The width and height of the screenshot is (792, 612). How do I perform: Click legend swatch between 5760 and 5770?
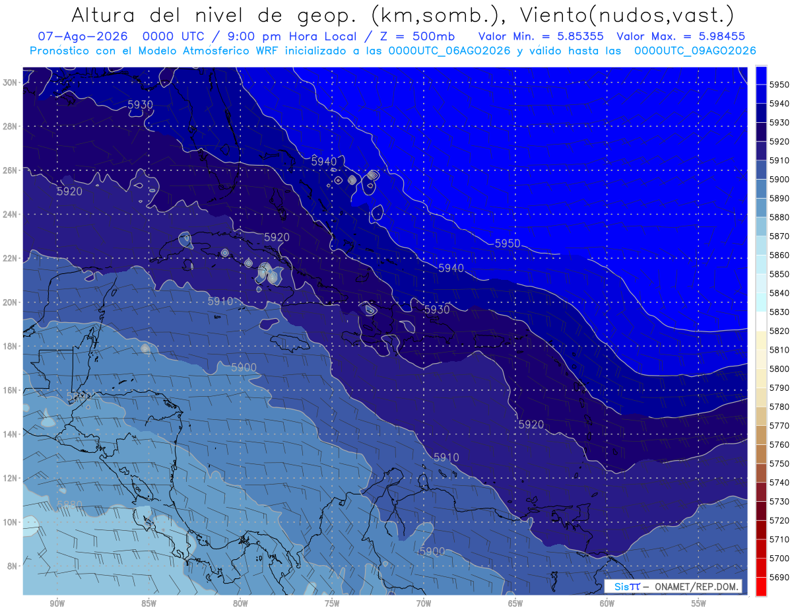point(761,435)
